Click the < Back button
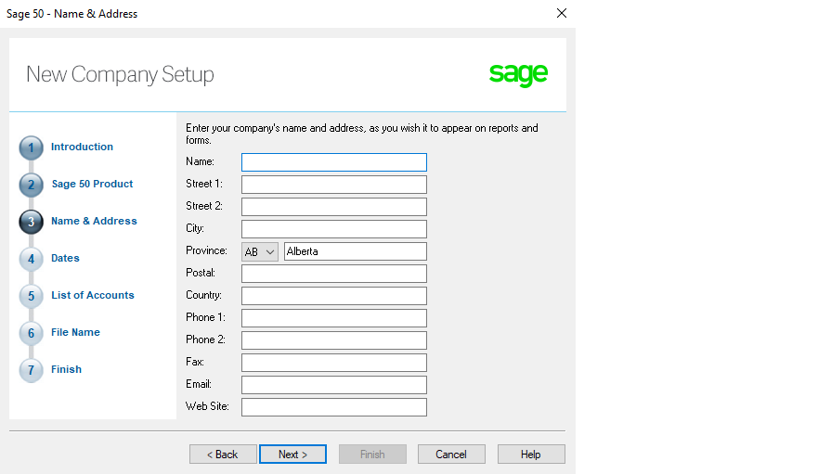The image size is (818, 474). point(223,455)
